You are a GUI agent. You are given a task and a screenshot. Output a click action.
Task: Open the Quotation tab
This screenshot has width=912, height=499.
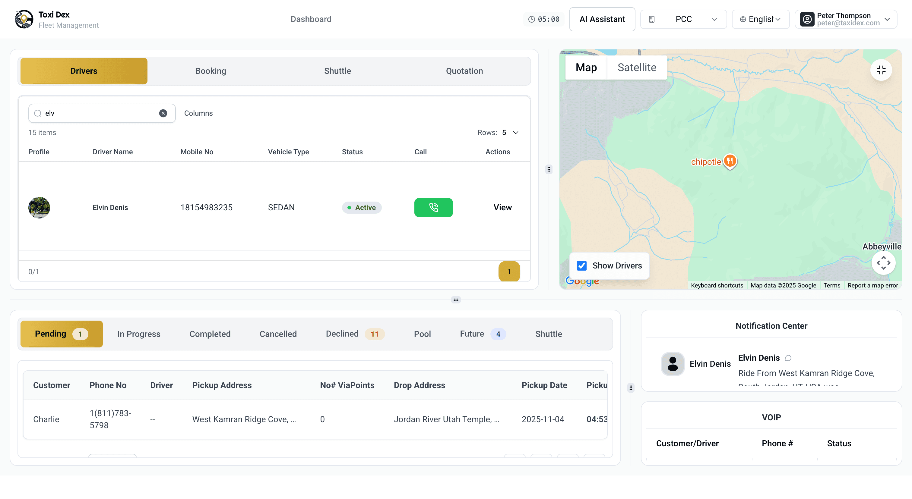pyautogui.click(x=464, y=71)
